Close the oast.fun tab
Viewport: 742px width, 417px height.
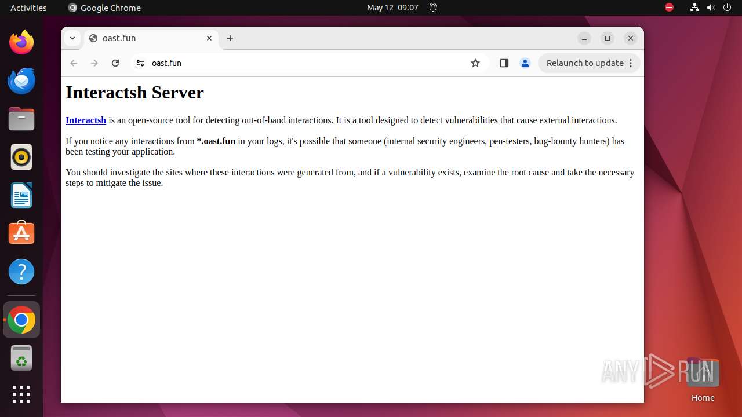(209, 38)
